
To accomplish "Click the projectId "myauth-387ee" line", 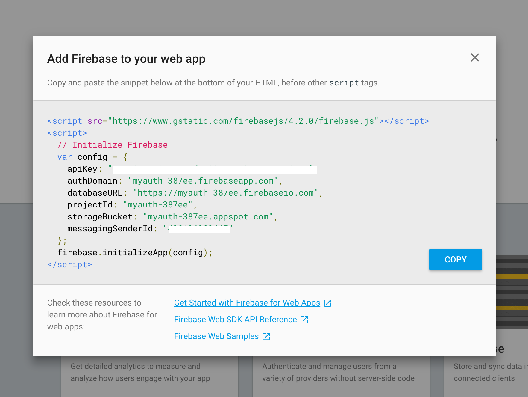I will (x=132, y=205).
